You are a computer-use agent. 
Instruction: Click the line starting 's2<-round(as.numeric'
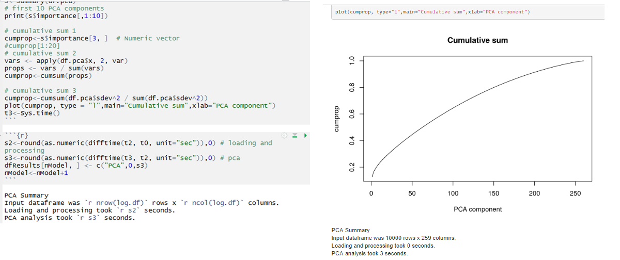pyautogui.click(x=138, y=143)
